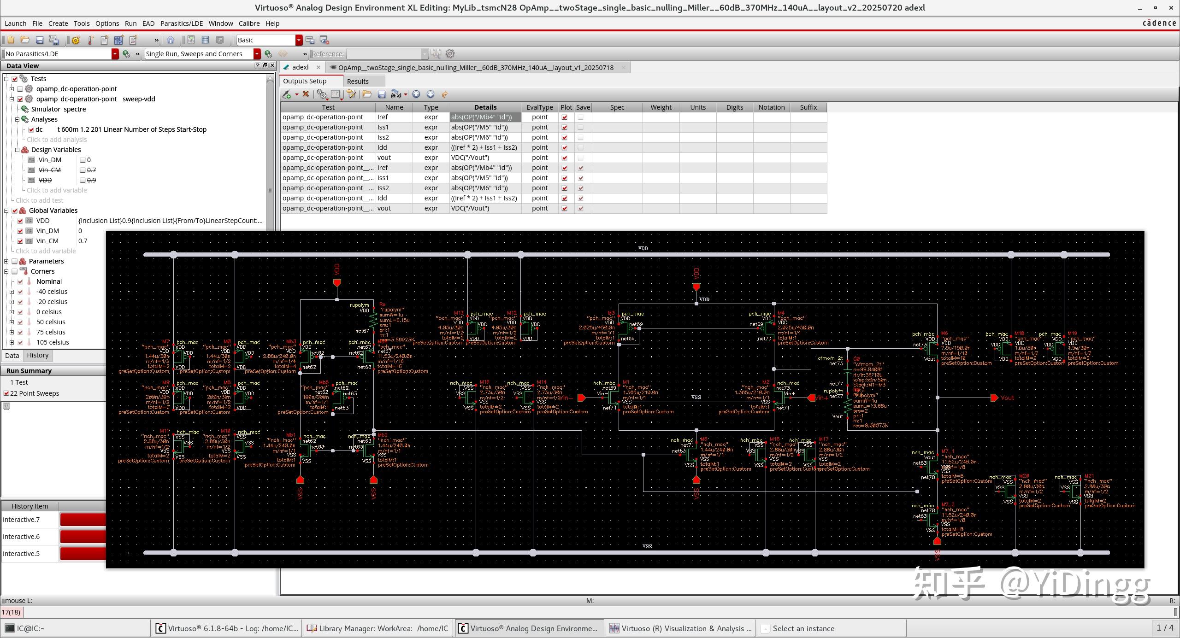Open the Reference settings gear icon
This screenshot has height=638, width=1180.
(450, 54)
